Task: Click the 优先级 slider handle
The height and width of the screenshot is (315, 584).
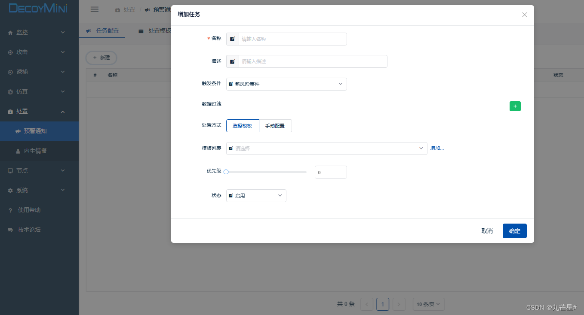Action: point(226,172)
